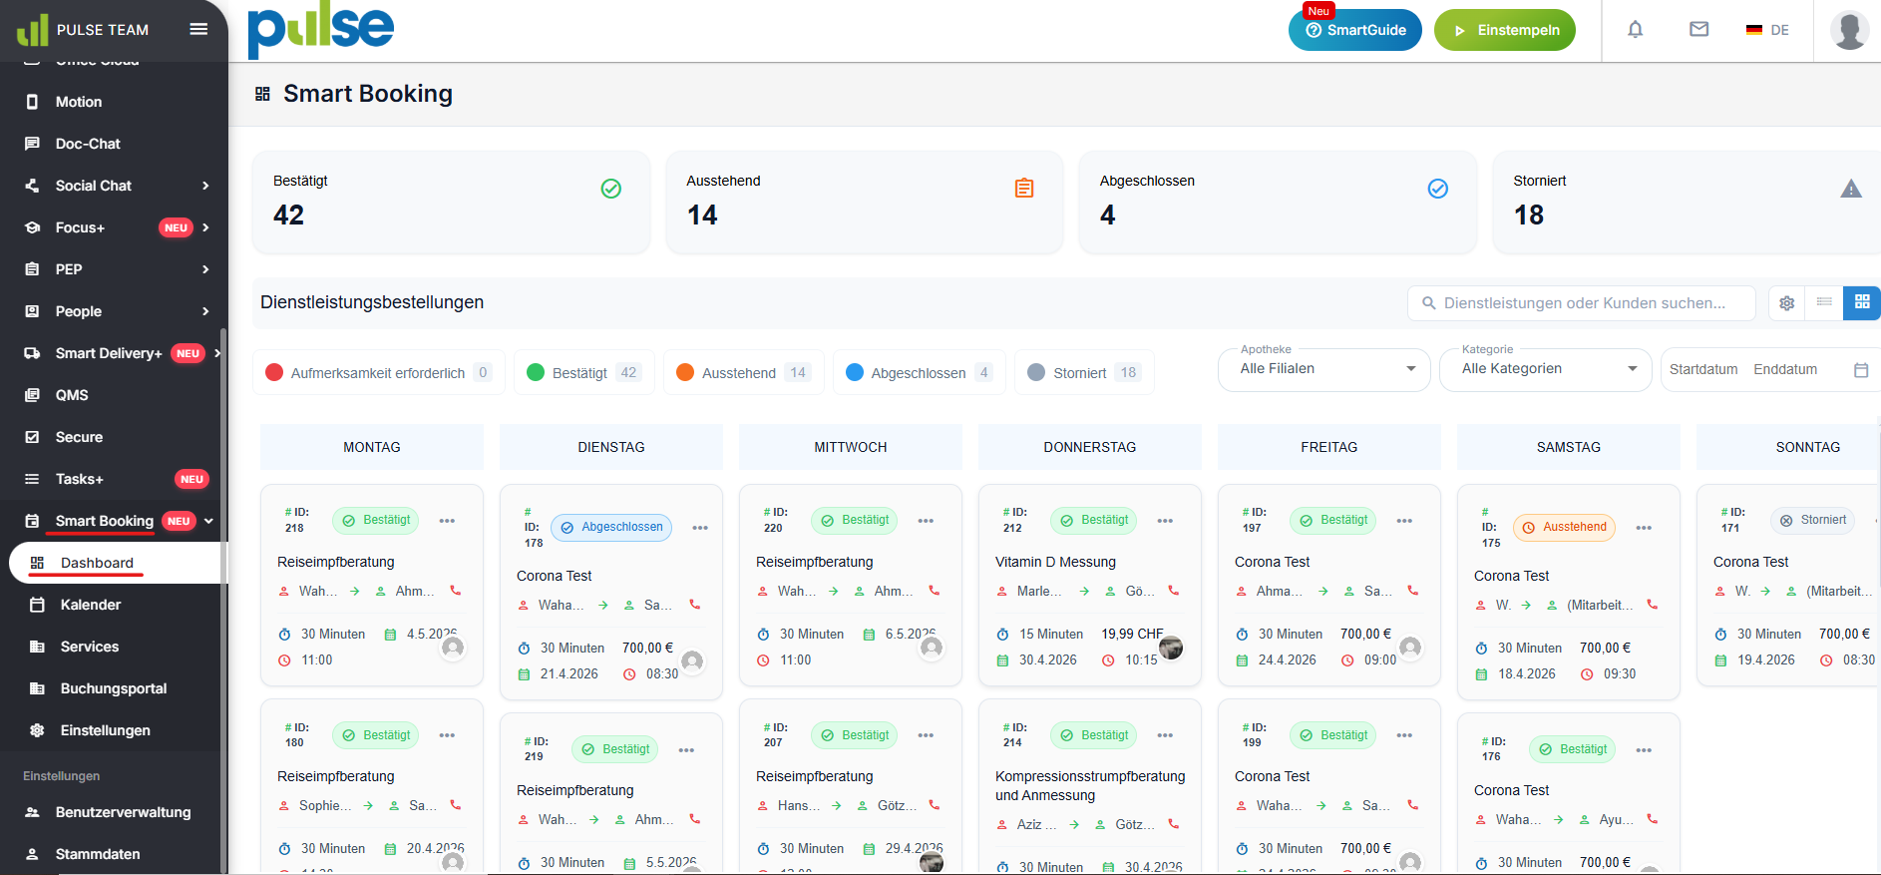The image size is (1881, 875).
Task: Open the Abgeschlossen summary card showing 4
Action: tap(1278, 202)
